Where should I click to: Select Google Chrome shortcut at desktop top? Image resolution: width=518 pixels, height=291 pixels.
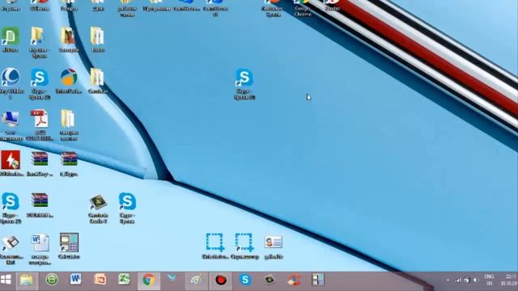click(x=302, y=7)
